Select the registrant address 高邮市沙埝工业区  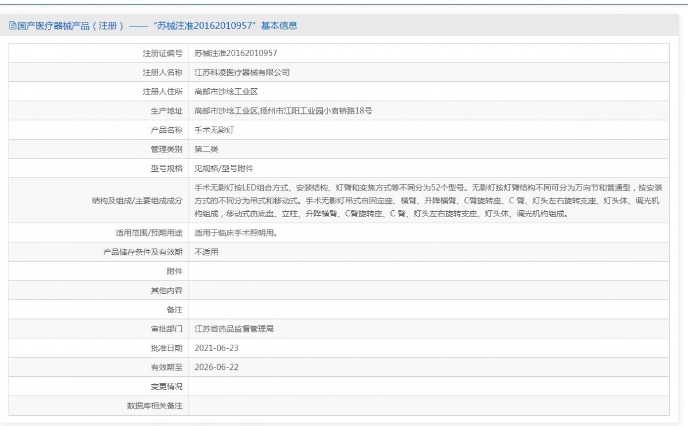[226, 92]
